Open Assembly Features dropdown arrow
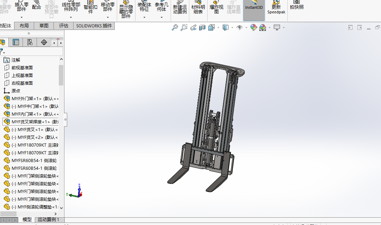Image resolution: width=381 pixels, height=225 pixels. 144,18
